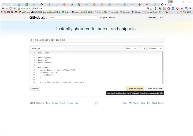Screen dimensions: 193x136
Task: Open the MailChimp bookmark
Action: (x=24, y=12)
